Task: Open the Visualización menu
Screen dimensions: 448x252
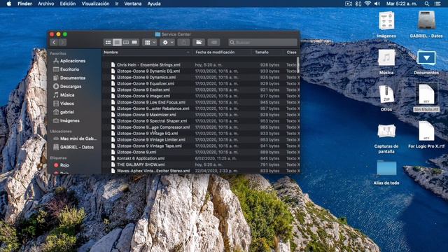Action: [x=95, y=3]
